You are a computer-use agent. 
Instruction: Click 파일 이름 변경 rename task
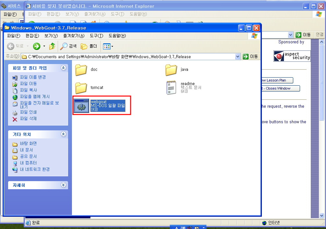33,77
